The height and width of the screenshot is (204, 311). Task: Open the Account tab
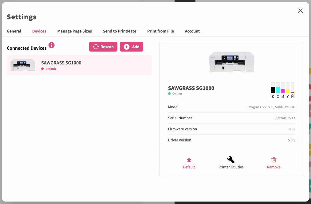pos(192,31)
